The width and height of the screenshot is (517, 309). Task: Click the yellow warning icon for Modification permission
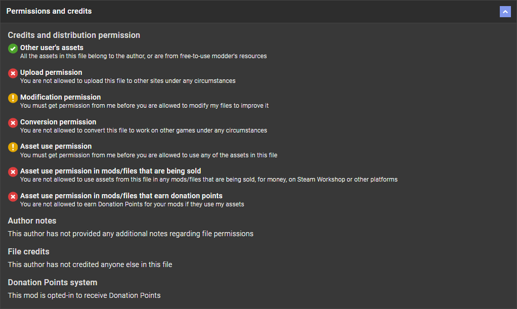pos(13,98)
